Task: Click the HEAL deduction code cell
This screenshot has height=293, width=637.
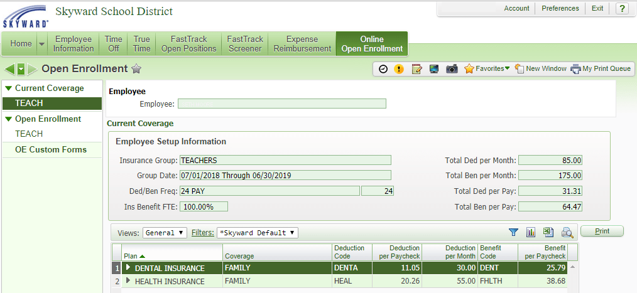Action: (x=352, y=281)
